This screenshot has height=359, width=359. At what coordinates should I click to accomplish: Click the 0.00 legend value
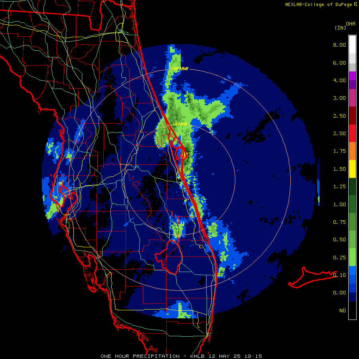[x=339, y=293]
